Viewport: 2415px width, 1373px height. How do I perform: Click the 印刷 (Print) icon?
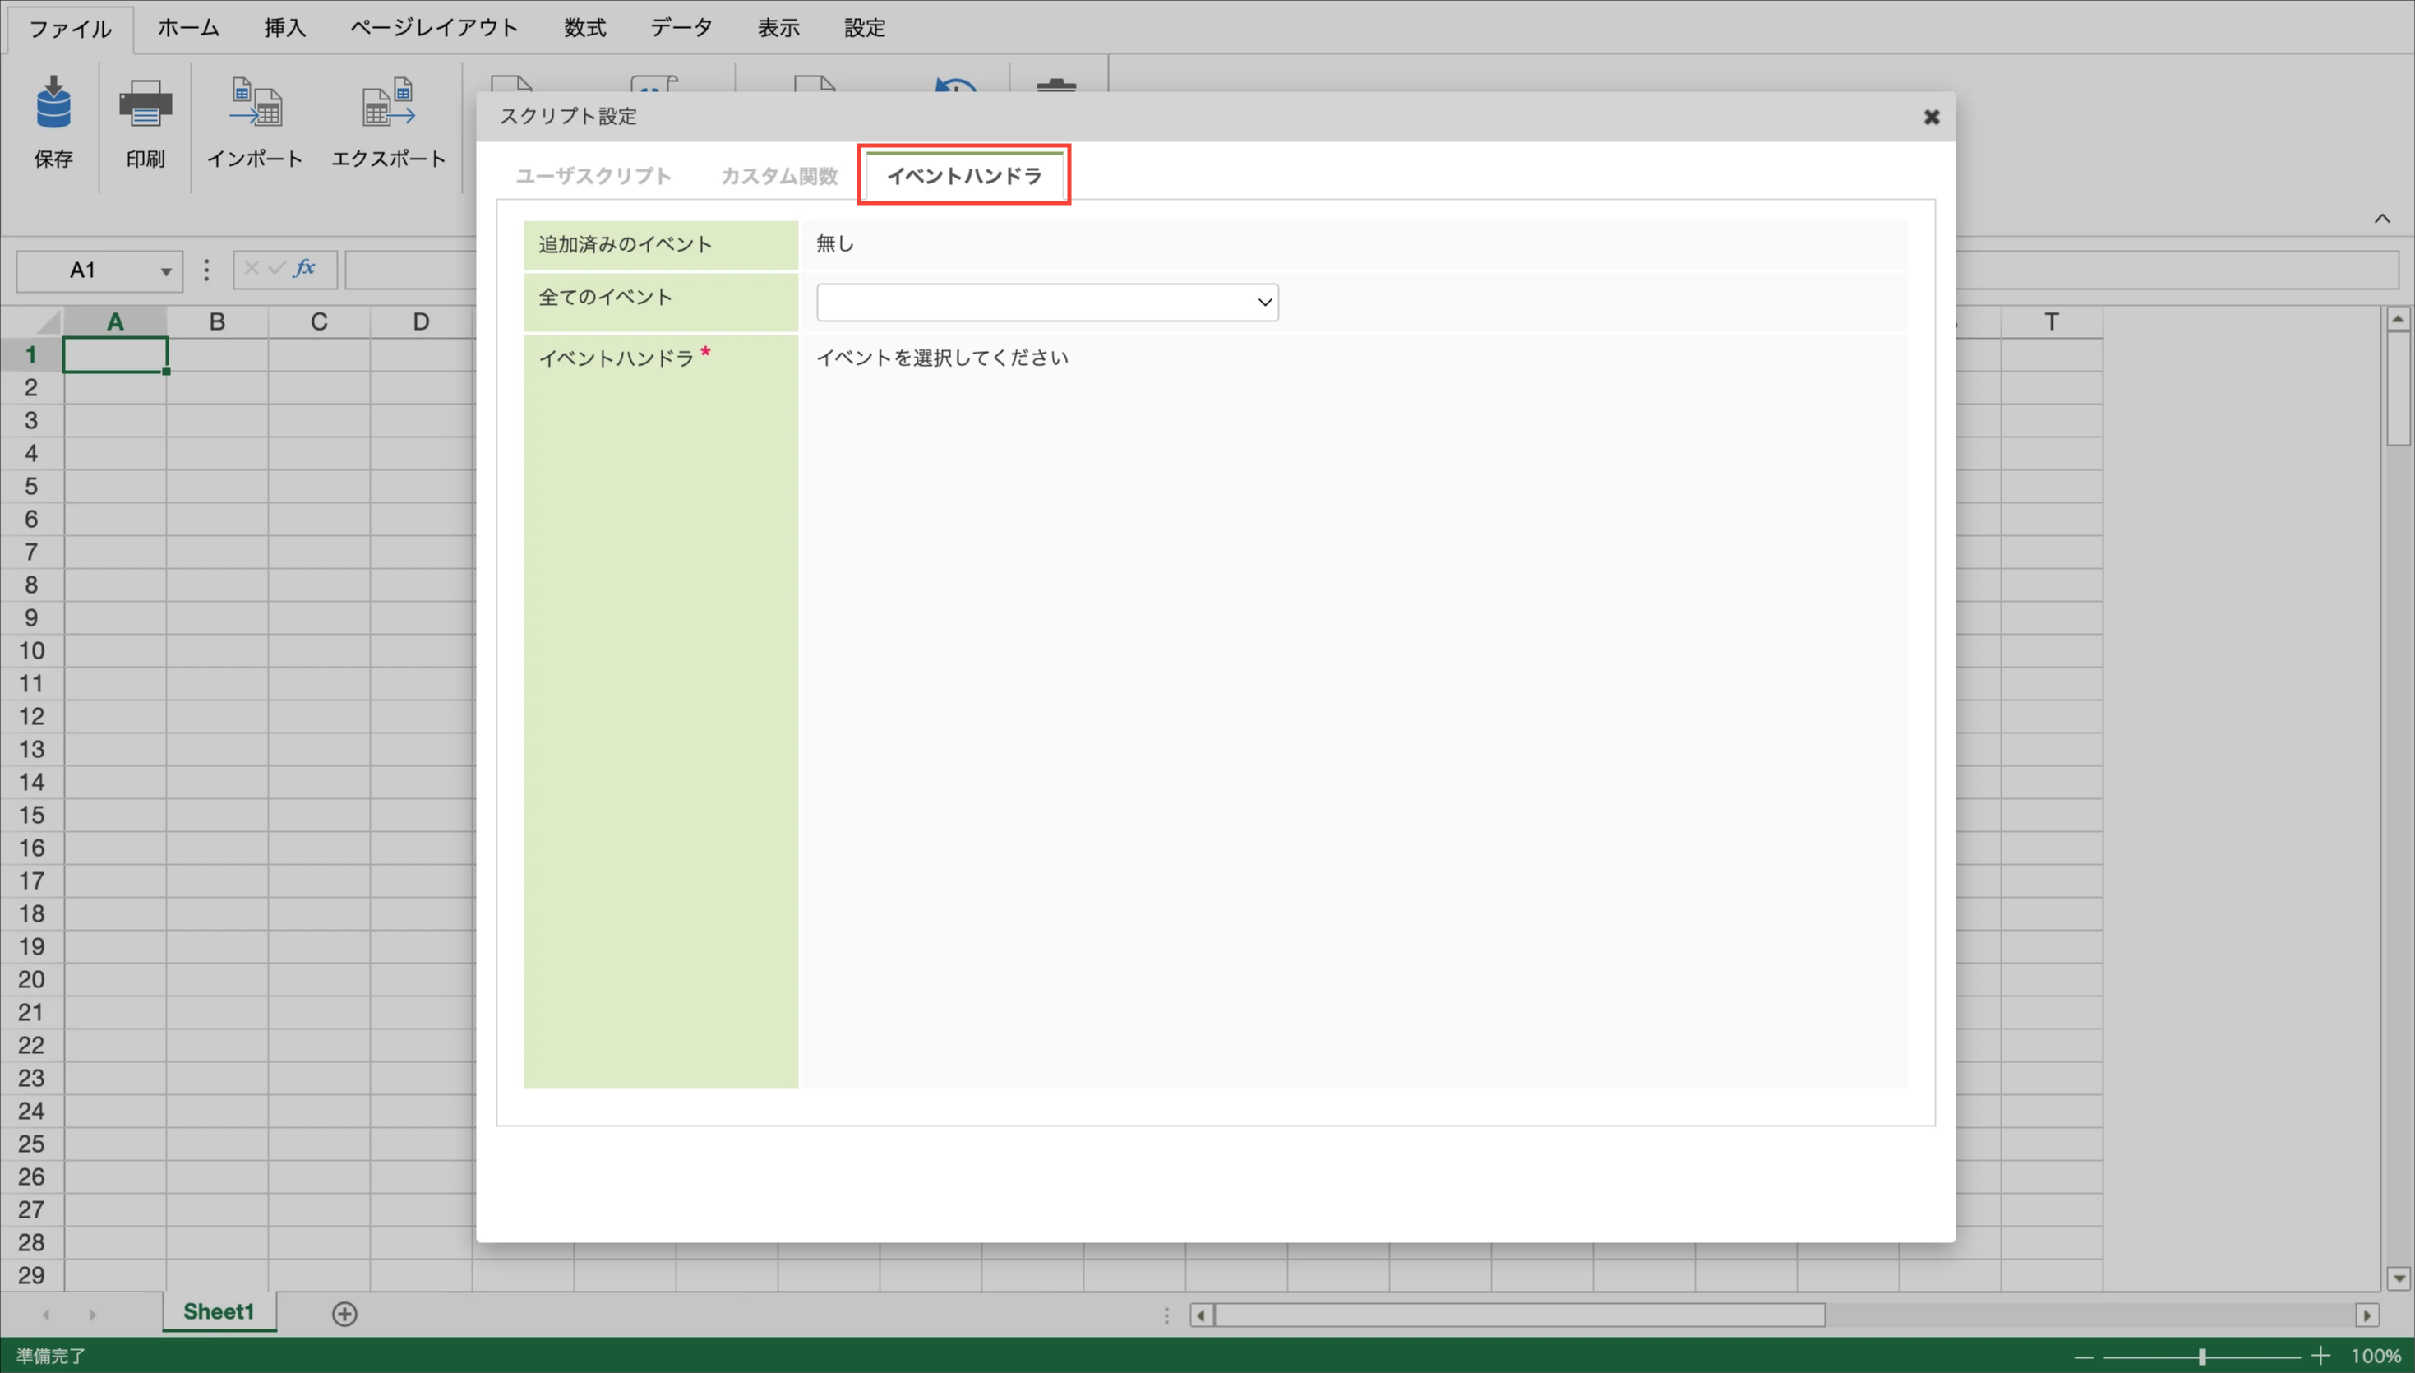click(x=145, y=104)
